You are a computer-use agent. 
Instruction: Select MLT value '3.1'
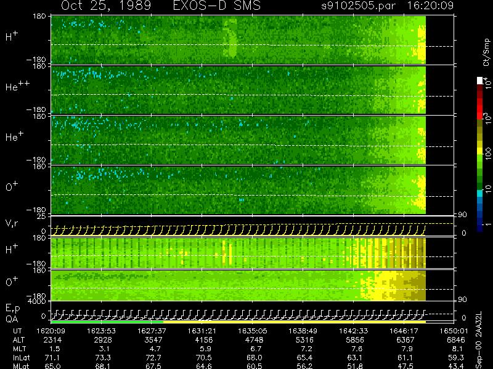pyautogui.click(x=105, y=349)
